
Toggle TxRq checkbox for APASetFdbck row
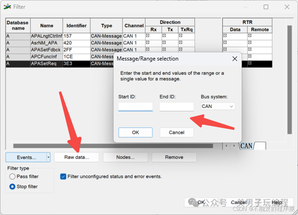click(181, 49)
